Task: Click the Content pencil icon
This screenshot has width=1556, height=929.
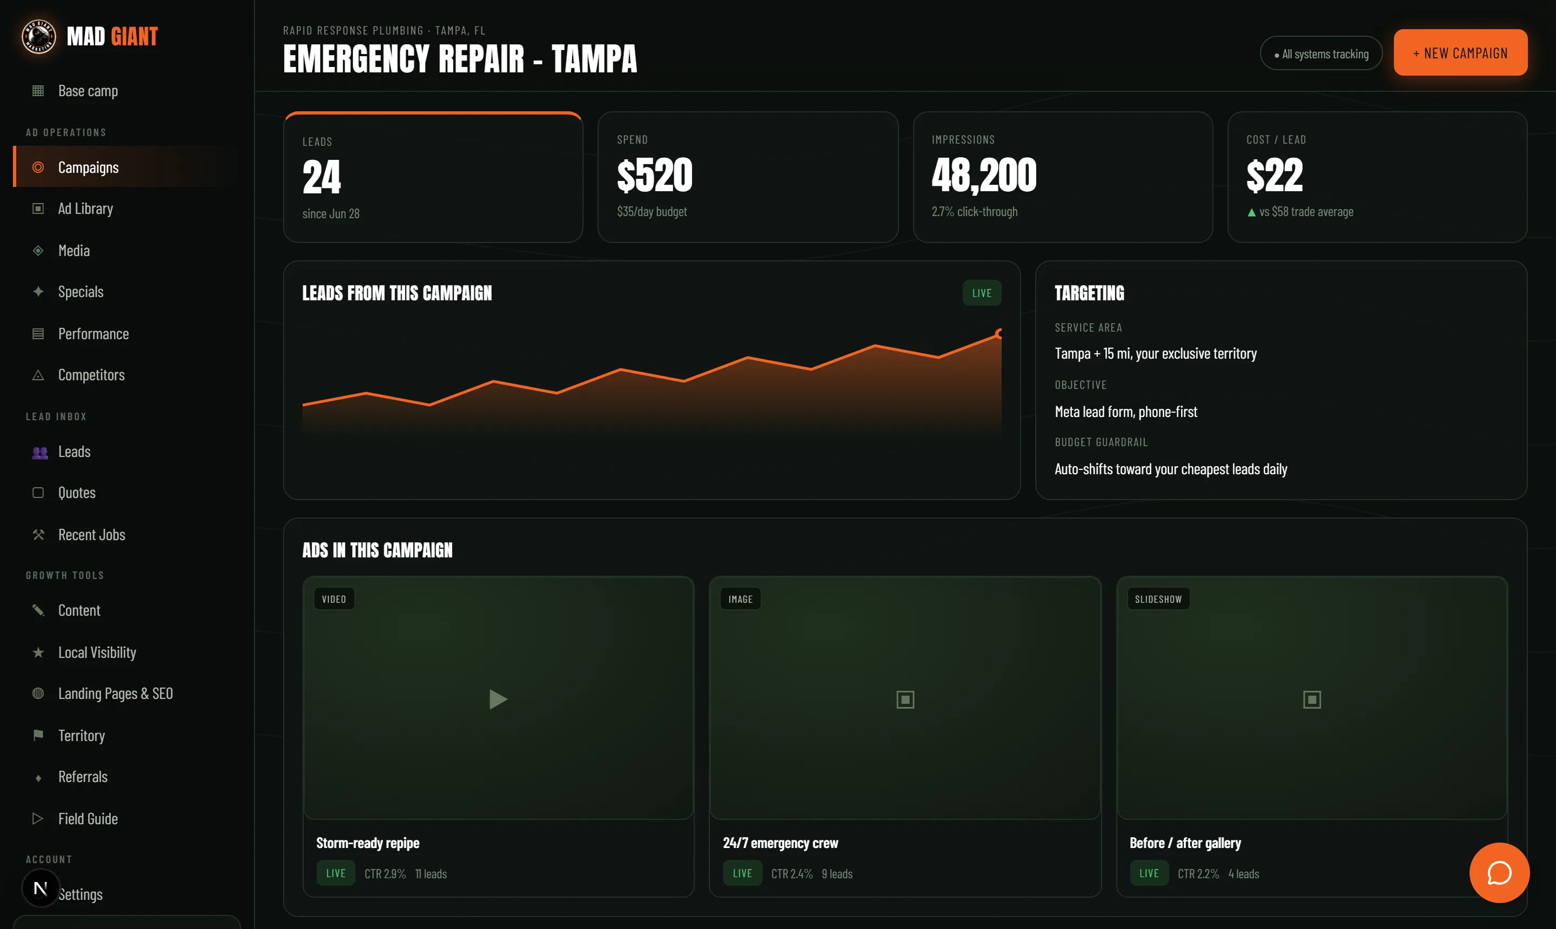Action: [x=38, y=610]
